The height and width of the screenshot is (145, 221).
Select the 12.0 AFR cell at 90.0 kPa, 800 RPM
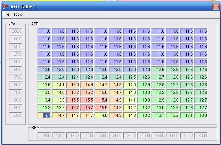44,70
